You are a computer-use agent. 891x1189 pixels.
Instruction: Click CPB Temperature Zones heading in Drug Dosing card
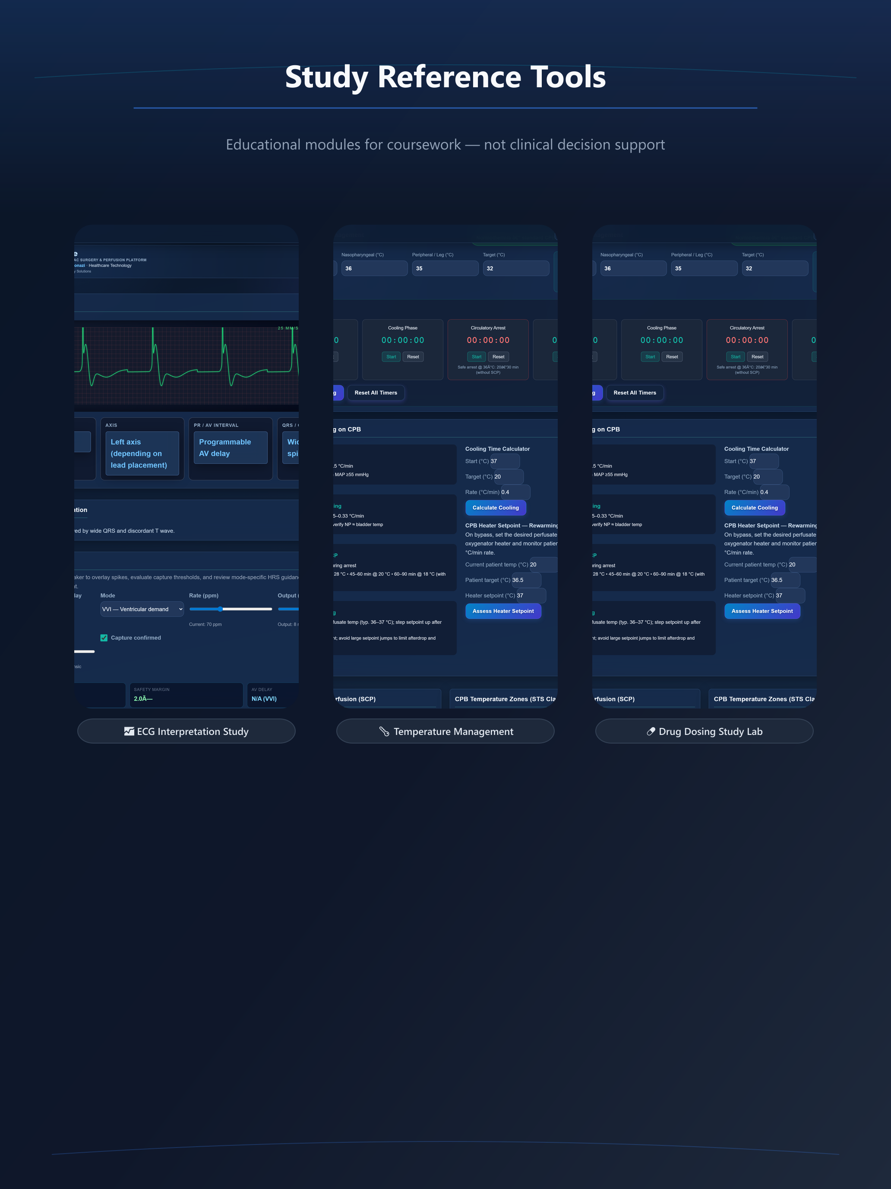(764, 699)
